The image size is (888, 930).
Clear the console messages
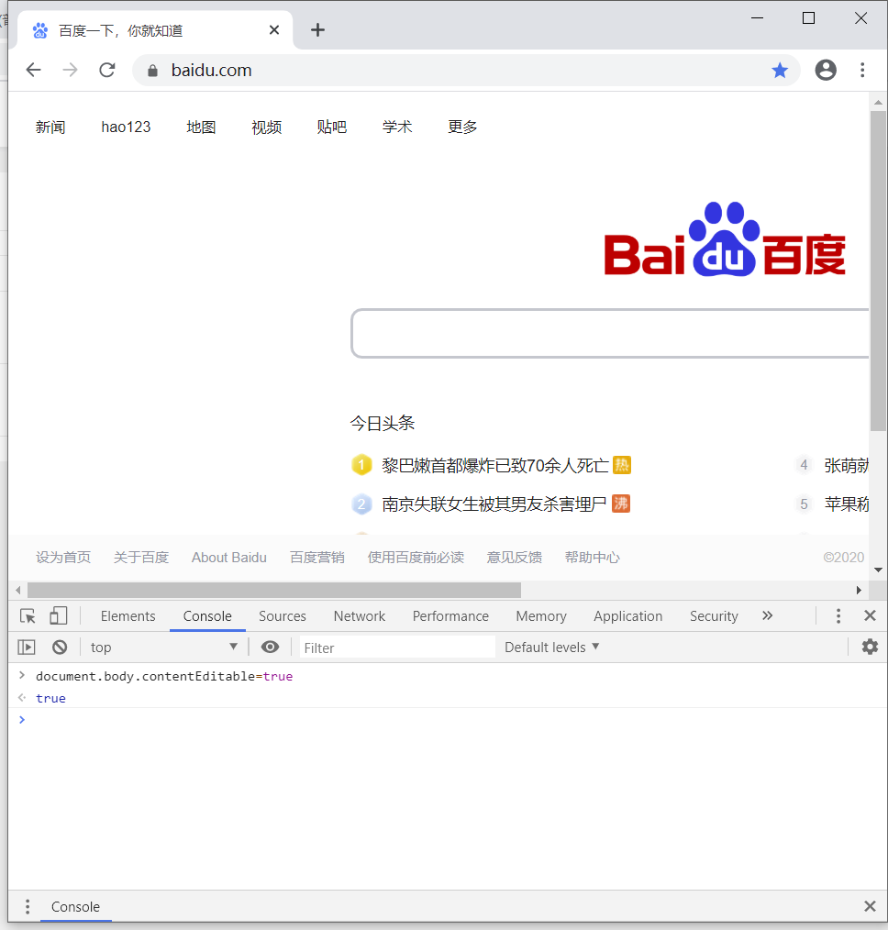59,647
